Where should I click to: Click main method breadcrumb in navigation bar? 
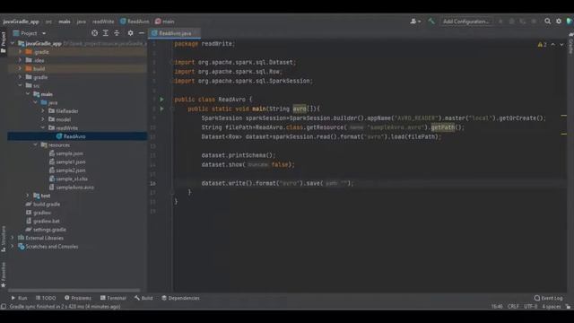pos(164,22)
